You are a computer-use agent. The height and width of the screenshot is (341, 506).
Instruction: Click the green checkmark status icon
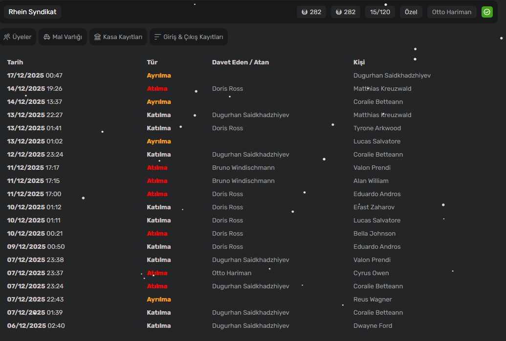tap(487, 12)
